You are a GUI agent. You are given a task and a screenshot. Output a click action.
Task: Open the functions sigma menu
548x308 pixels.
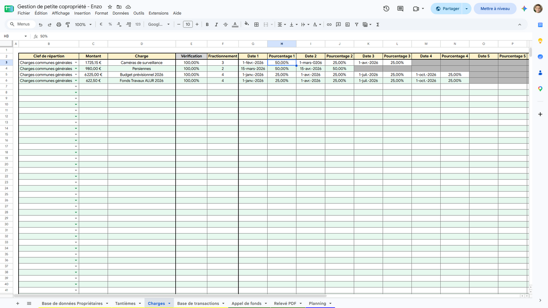point(378,24)
